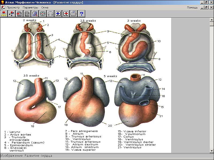Image resolution: width=214 pixels, height=160 pixels.
Task: Open the Просмотр menu
Action: click(x=13, y=7)
